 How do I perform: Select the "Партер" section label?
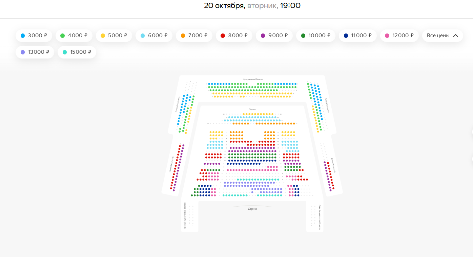[x=252, y=109]
